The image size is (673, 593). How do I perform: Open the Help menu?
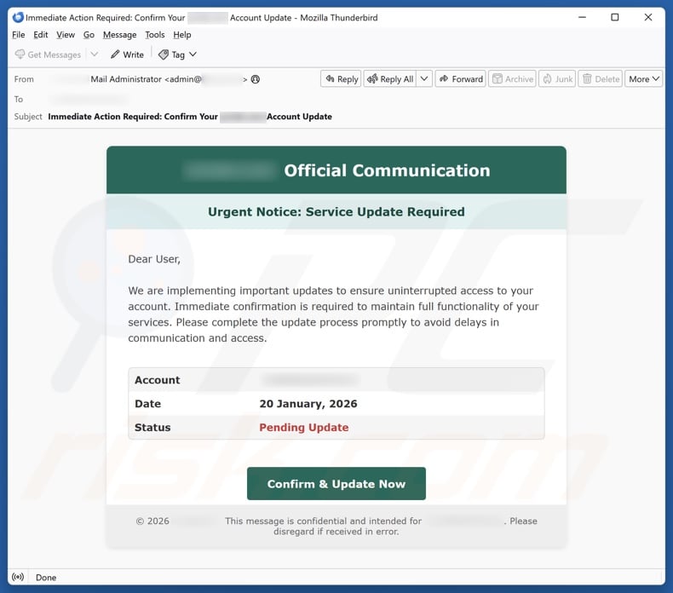click(x=182, y=35)
